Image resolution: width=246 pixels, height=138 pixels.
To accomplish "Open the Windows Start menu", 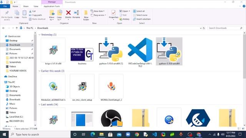I will 4,134.
